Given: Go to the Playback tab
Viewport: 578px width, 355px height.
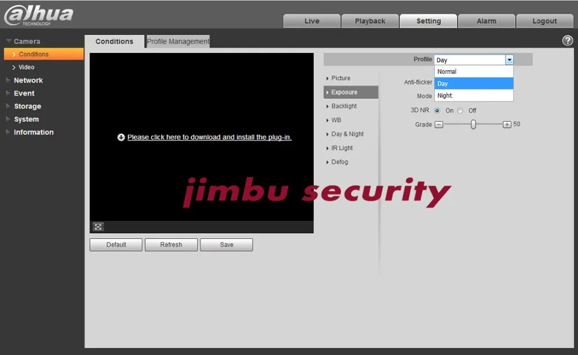Looking at the screenshot, I should (370, 21).
